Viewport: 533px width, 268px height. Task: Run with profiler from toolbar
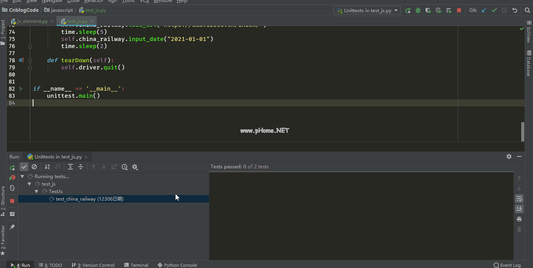pos(439,11)
